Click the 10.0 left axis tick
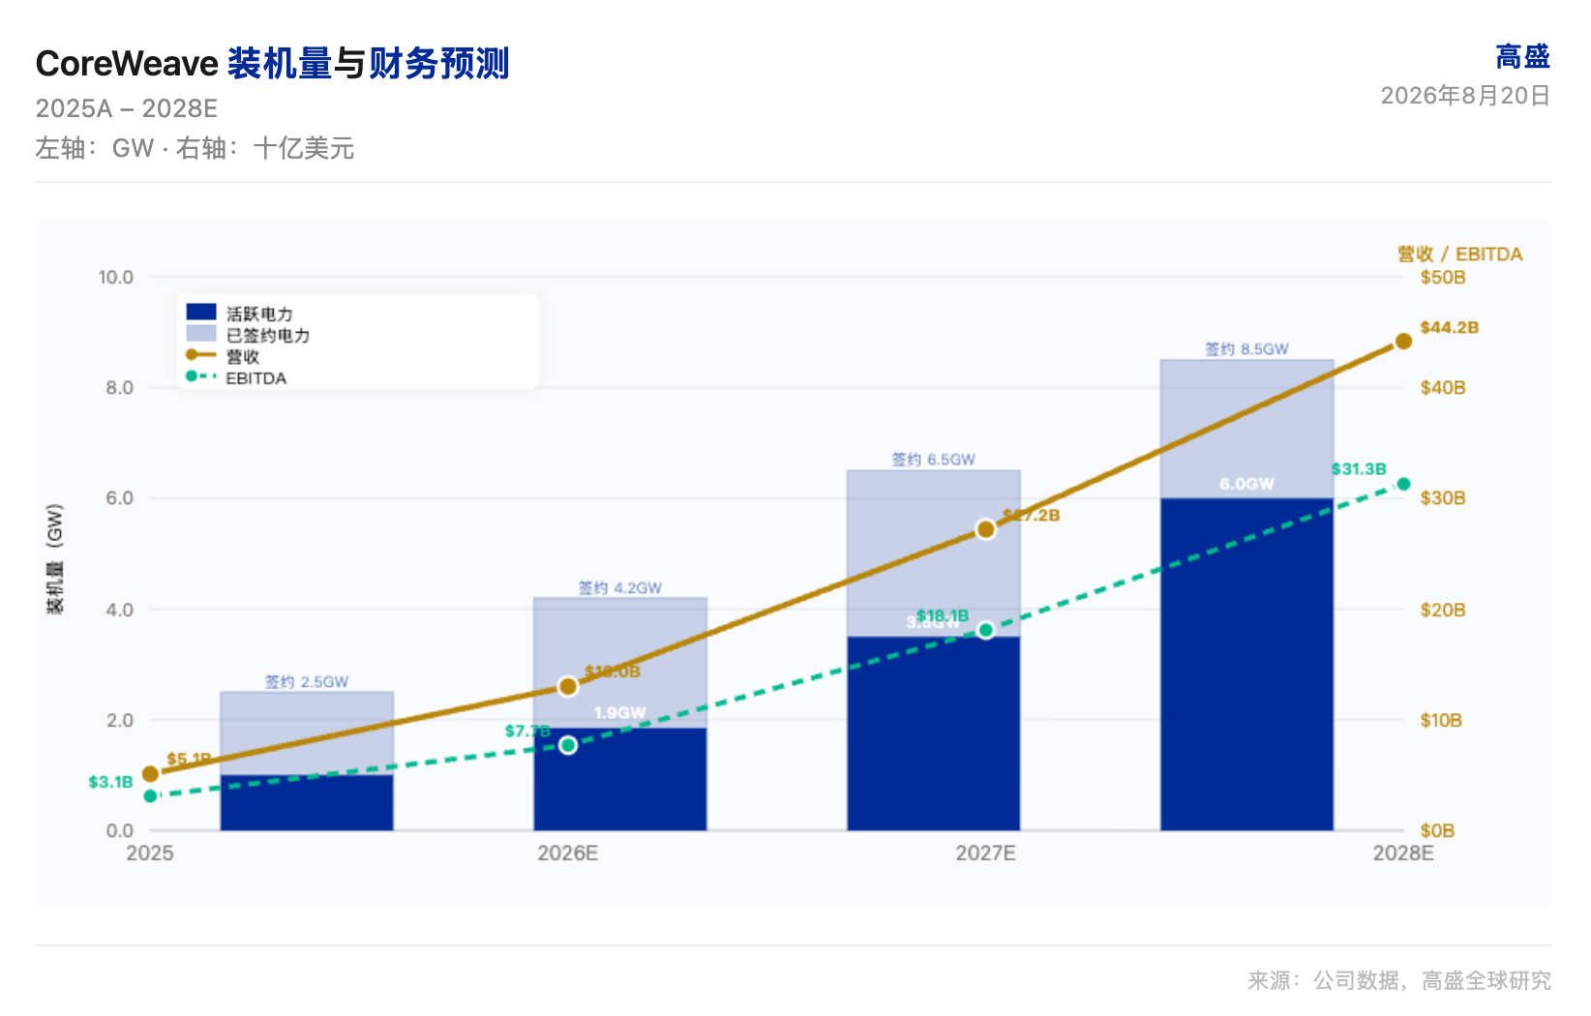The height and width of the screenshot is (1016, 1591). click(x=115, y=278)
